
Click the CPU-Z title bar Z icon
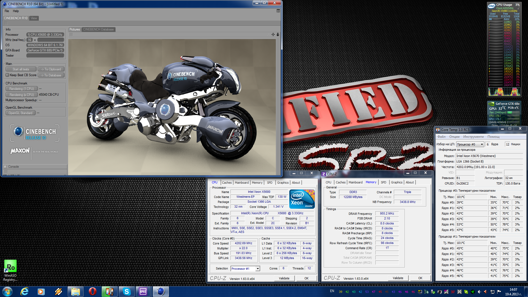(324, 174)
